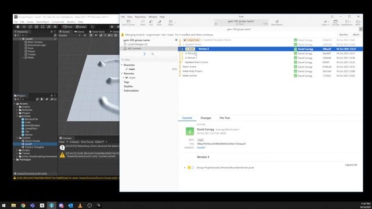Collapse the Prefabs folder in Project panel
372x209 pixels.
pos(17,116)
